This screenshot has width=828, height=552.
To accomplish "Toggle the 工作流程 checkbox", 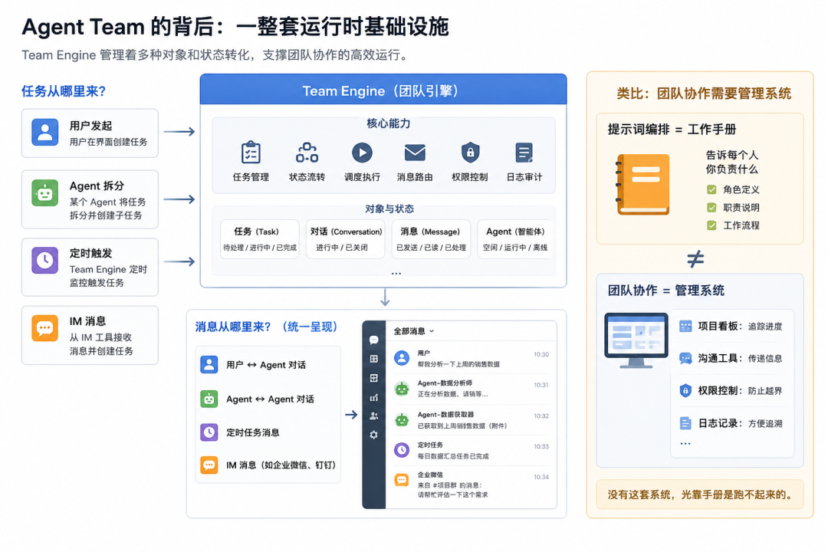I will coord(711,225).
